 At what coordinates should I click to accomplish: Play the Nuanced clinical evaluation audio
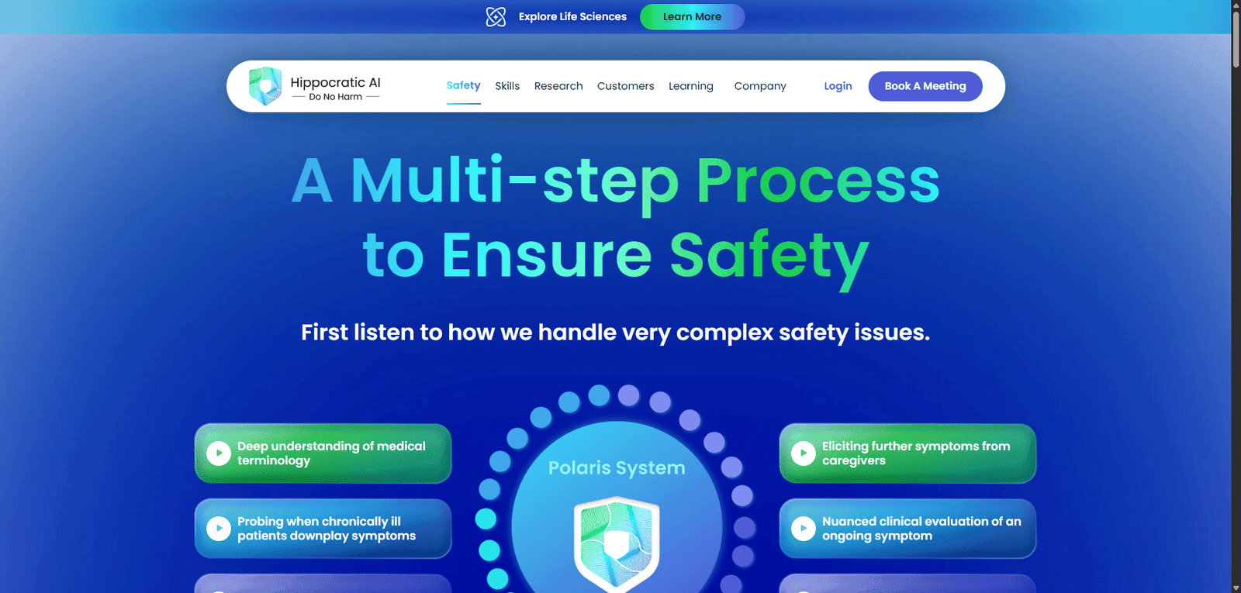click(x=804, y=529)
